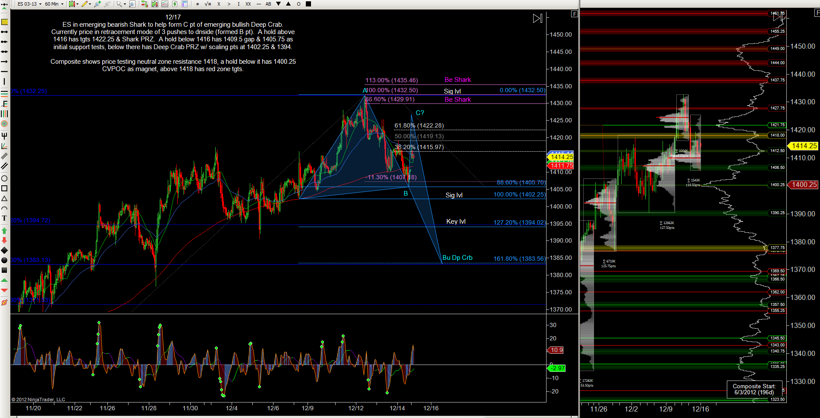Click the 'XX' toolbar button
The height and width of the screenshot is (418, 820).
coord(248,4)
